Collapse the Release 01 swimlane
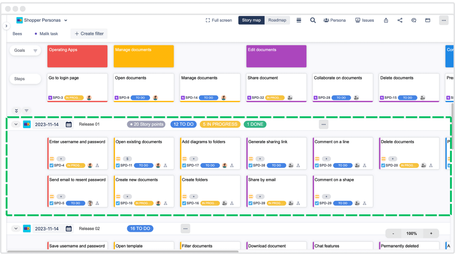 (x=16, y=124)
